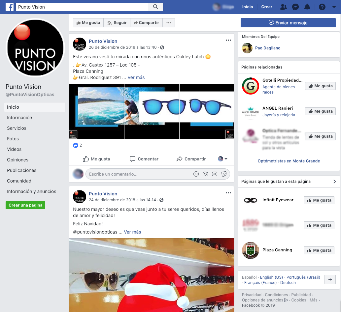
Task: Switch language to Português (Brasil)
Action: click(303, 277)
